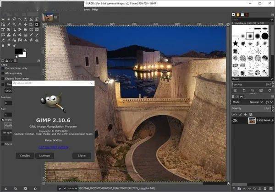Select the star-shaped brush in Brushes panel
This screenshot has height=192, width=275.
click(236, 43)
